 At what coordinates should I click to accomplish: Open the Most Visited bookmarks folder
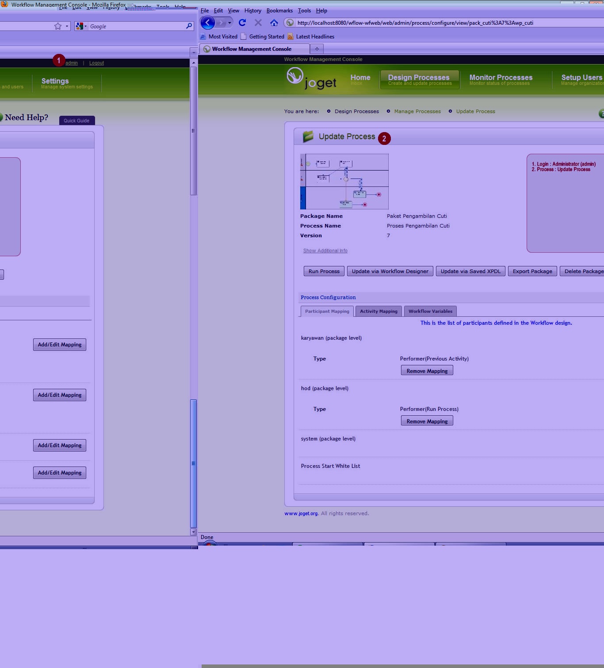click(219, 37)
